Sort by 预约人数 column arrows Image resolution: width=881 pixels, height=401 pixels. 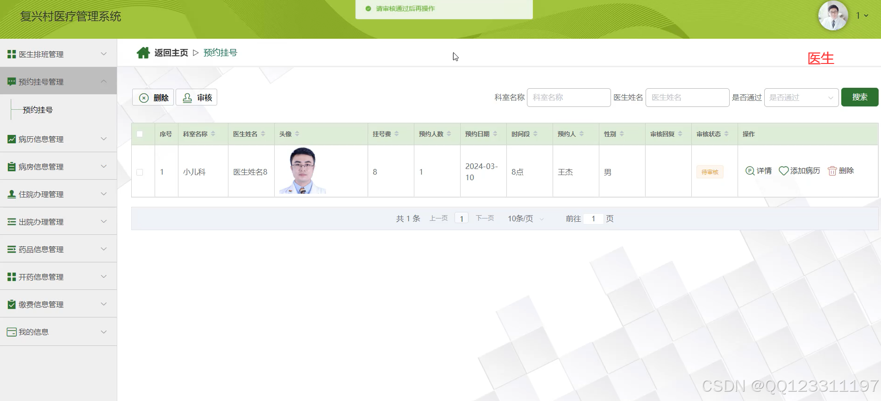449,134
